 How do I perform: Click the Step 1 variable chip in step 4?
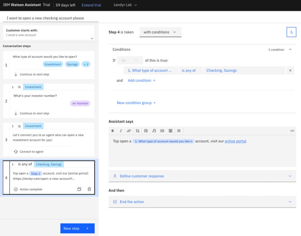pyautogui.click(x=36, y=173)
